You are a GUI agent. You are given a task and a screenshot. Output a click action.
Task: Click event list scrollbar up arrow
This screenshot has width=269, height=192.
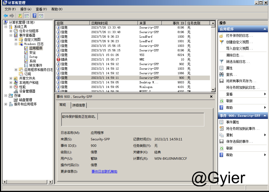pos(213,23)
